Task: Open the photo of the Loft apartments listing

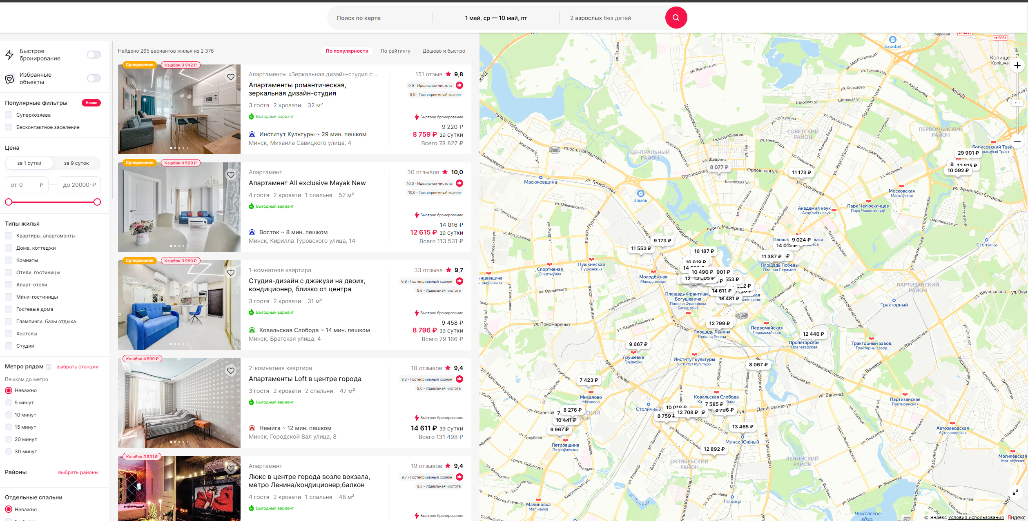Action: coord(179,403)
